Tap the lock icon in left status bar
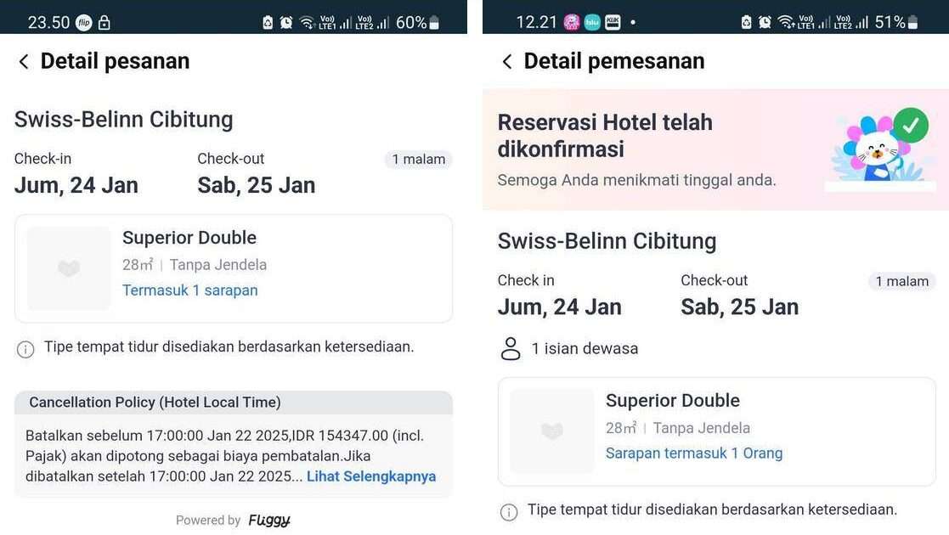 point(105,23)
